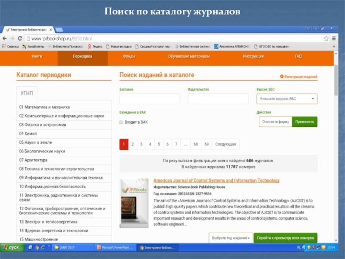Click the Chrome quick launch icon
This screenshot has width=345, height=259.
[37, 247]
